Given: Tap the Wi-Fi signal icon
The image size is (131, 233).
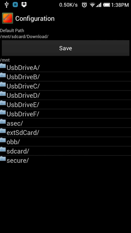Looking at the screenshot, I should click(92, 5).
